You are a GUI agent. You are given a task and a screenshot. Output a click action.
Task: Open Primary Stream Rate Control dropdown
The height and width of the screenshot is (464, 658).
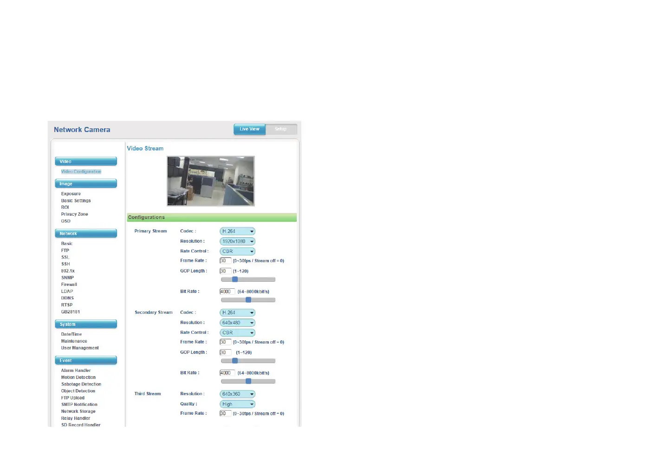(x=237, y=251)
